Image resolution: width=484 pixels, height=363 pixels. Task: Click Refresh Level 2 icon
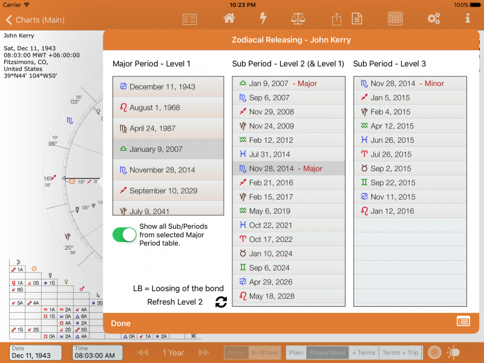point(221,302)
